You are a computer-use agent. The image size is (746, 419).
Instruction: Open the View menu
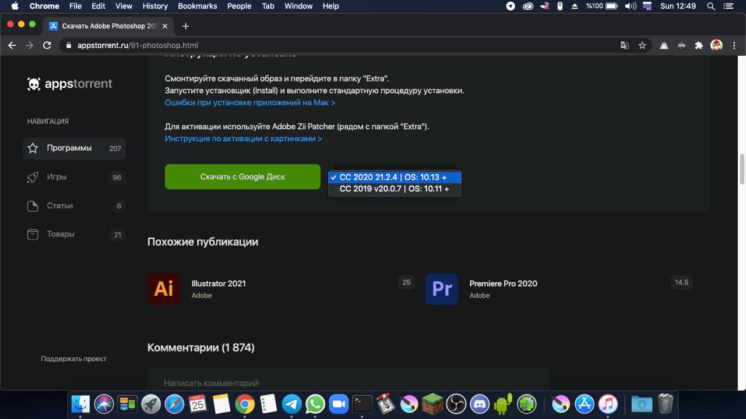coord(124,6)
